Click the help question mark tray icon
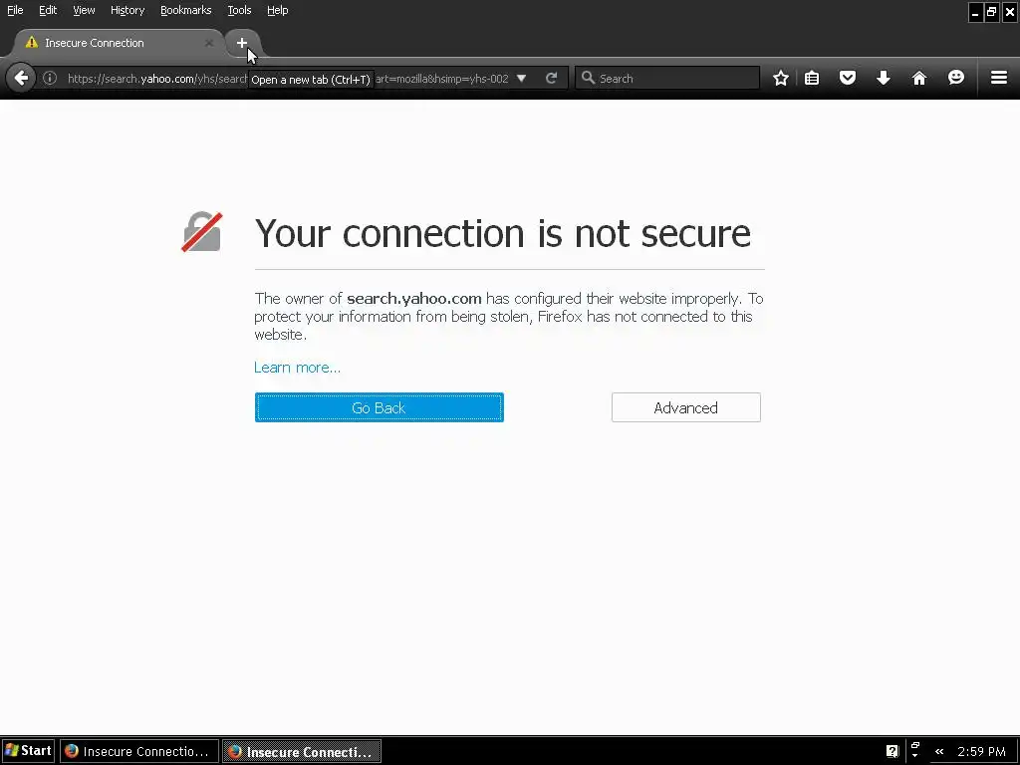The width and height of the screenshot is (1020, 765). (x=892, y=751)
